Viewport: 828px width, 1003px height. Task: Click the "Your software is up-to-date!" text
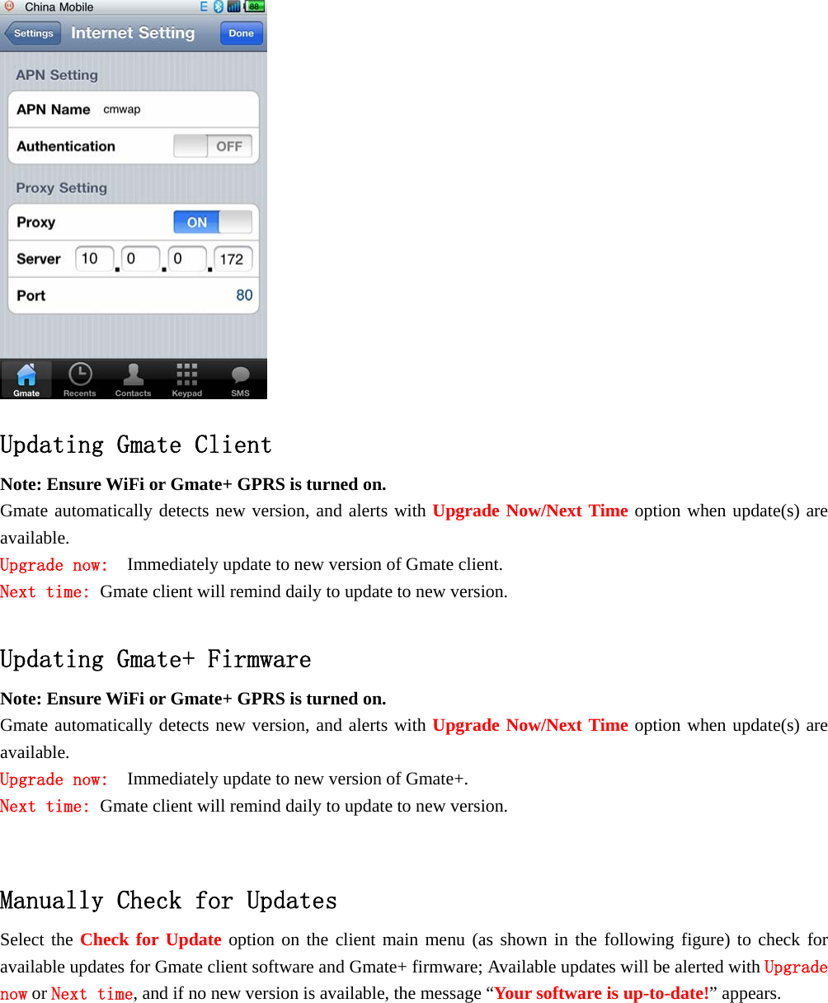[x=601, y=993]
